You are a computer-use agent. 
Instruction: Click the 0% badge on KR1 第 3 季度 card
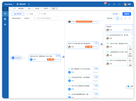click(x=96, y=68)
